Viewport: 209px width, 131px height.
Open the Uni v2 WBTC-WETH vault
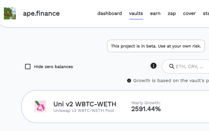[x=85, y=104]
